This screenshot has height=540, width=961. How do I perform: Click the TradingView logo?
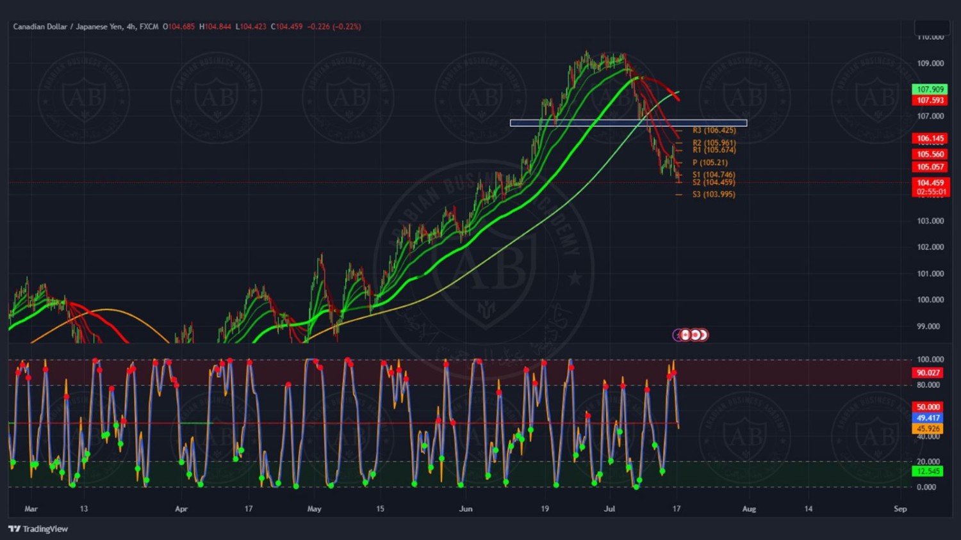pyautogui.click(x=38, y=528)
